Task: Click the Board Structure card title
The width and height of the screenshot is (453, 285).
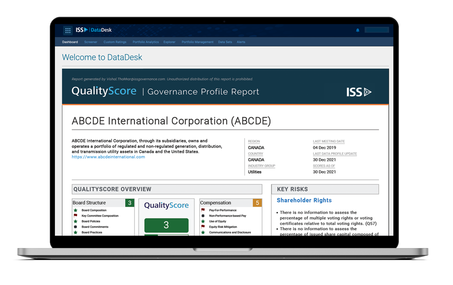Action: (89, 203)
